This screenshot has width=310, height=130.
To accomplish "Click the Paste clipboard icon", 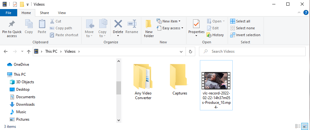I will 42,24.
